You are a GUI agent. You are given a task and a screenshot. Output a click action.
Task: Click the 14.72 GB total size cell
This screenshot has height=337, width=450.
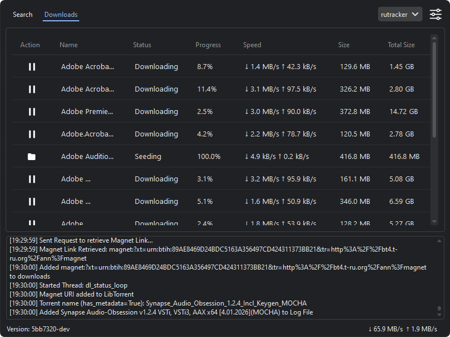tap(403, 112)
